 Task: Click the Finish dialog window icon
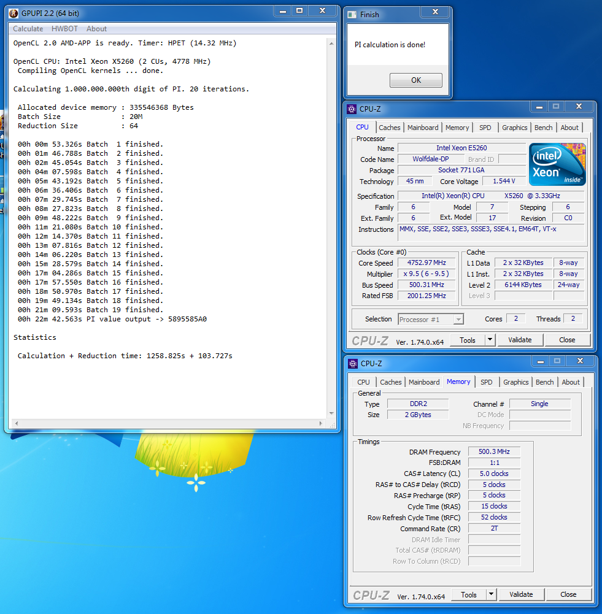coord(352,15)
